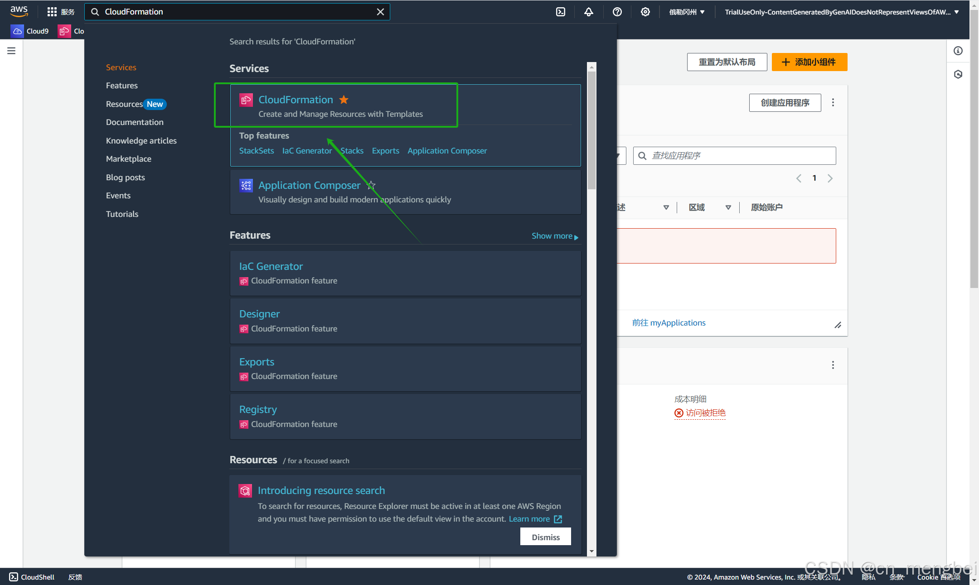Open the Exports top feature link
The image size is (979, 585).
[386, 151]
